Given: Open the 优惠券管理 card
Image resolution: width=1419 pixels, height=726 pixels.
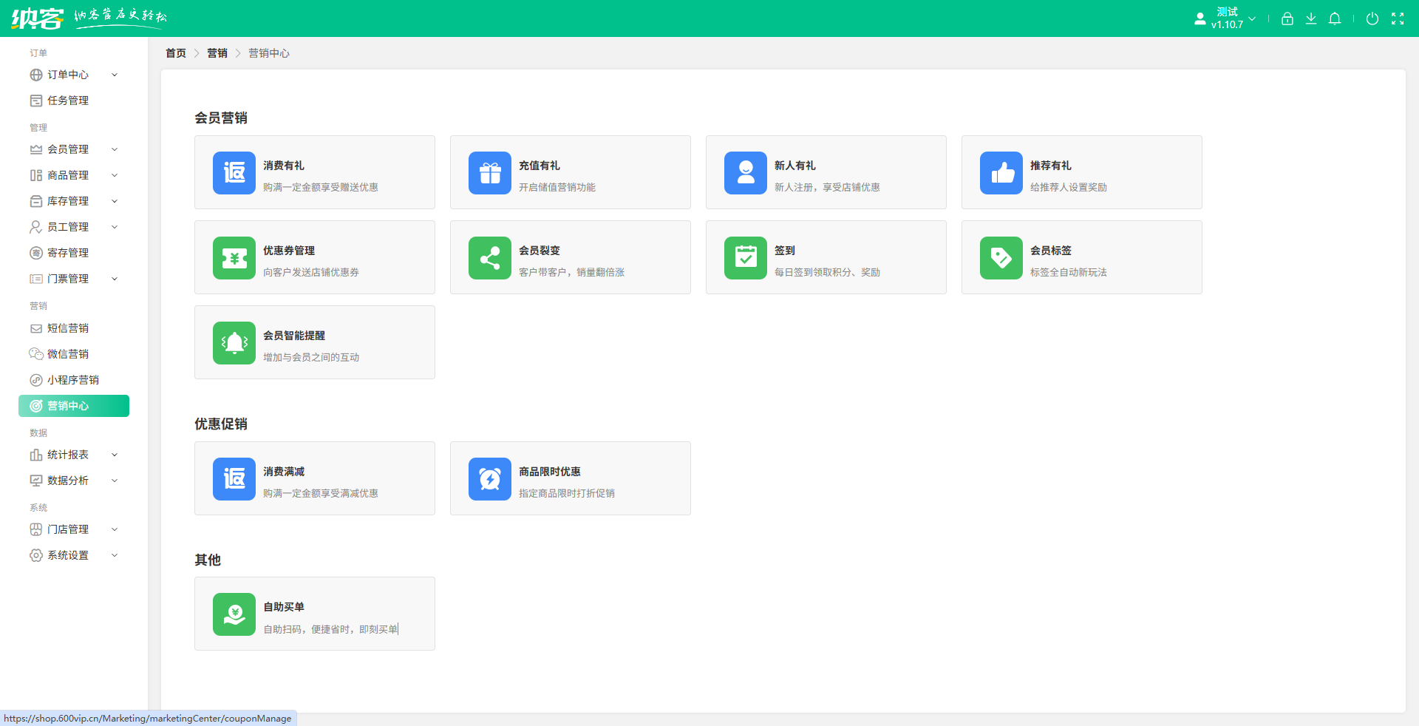Looking at the screenshot, I should pyautogui.click(x=314, y=258).
